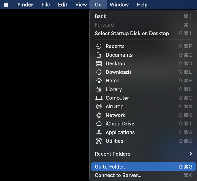Click the ⇧⌘H shortcut beside Home
The height and width of the screenshot is (181, 197).
click(185, 81)
